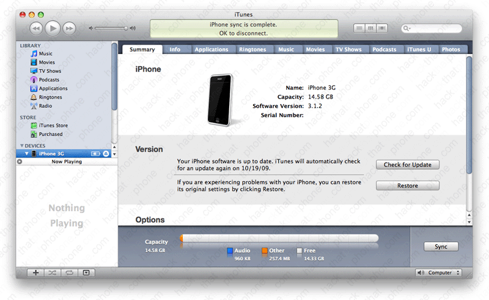
Task: Toggle shuffle mode
Action: (x=53, y=273)
